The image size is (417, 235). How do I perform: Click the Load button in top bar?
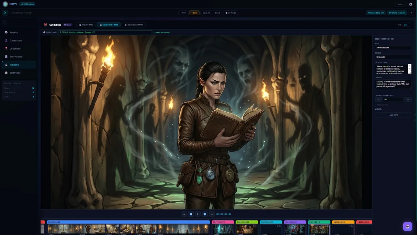217,13
